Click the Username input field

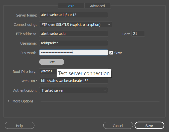(x=73, y=43)
